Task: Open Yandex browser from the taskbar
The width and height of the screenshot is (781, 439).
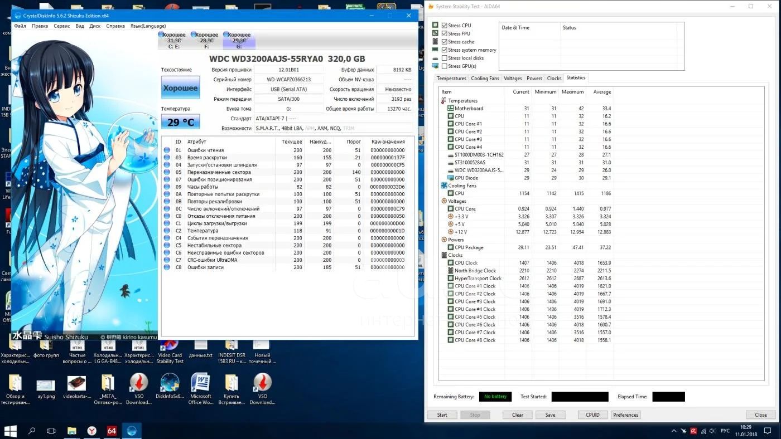Action: [x=91, y=431]
